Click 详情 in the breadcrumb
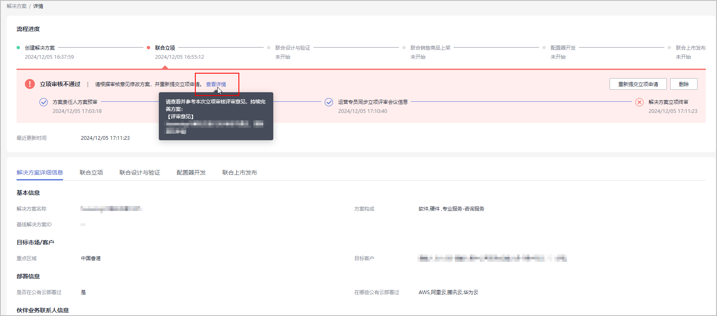Image resolution: width=717 pixels, height=316 pixels. 38,6
